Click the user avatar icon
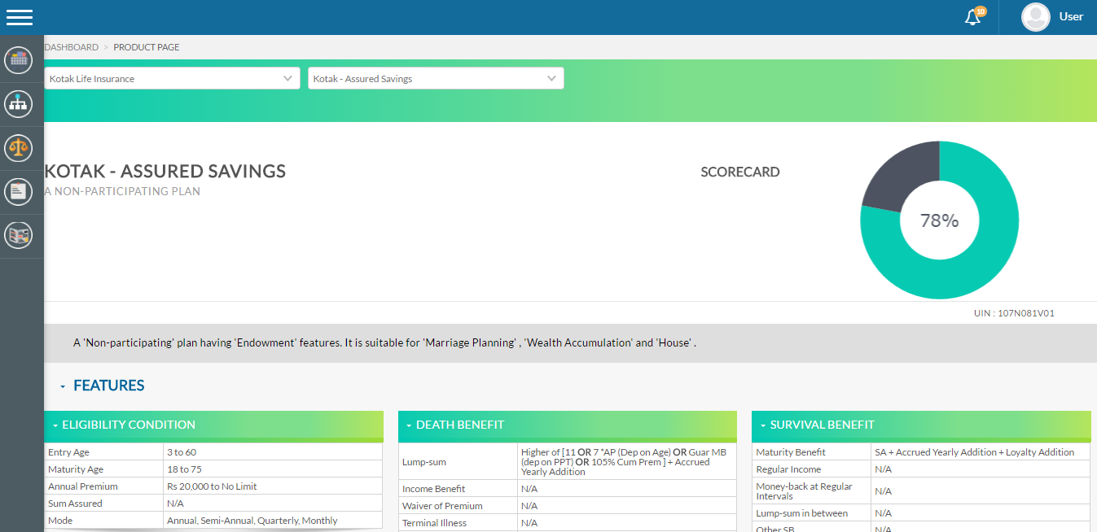Viewport: 1097px width, 532px height. [1035, 17]
